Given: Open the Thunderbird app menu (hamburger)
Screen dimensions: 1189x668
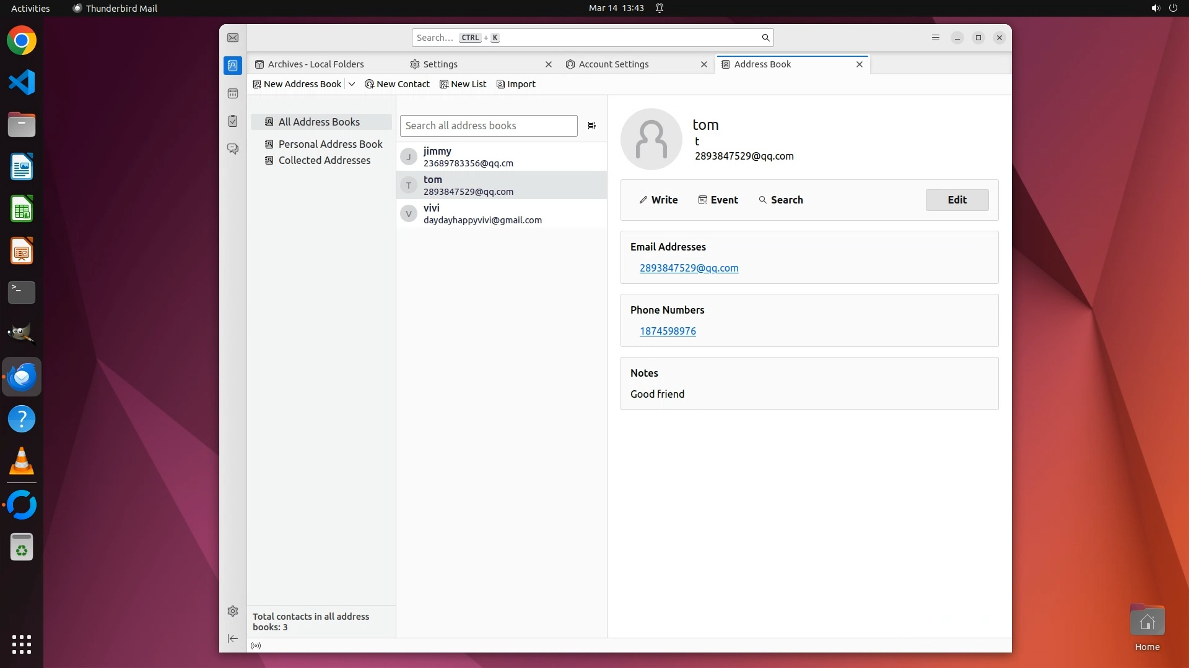Looking at the screenshot, I should [936, 38].
